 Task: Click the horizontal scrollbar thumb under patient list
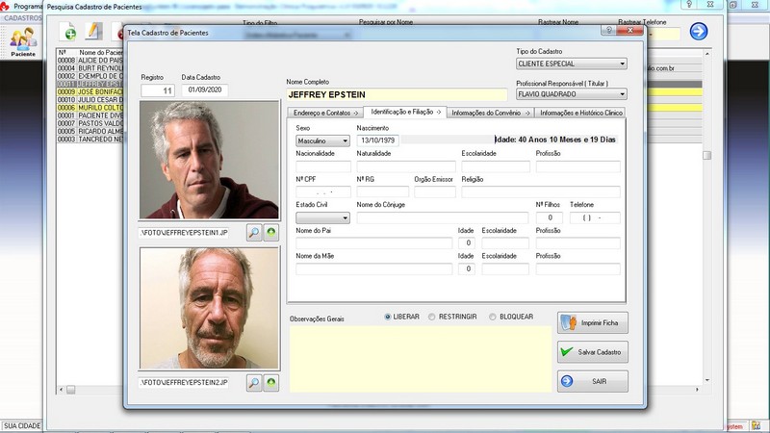(70, 390)
